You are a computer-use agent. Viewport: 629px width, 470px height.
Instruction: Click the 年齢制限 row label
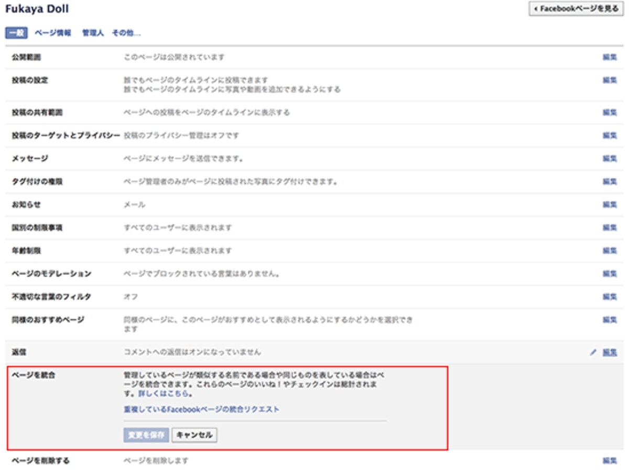(26, 251)
